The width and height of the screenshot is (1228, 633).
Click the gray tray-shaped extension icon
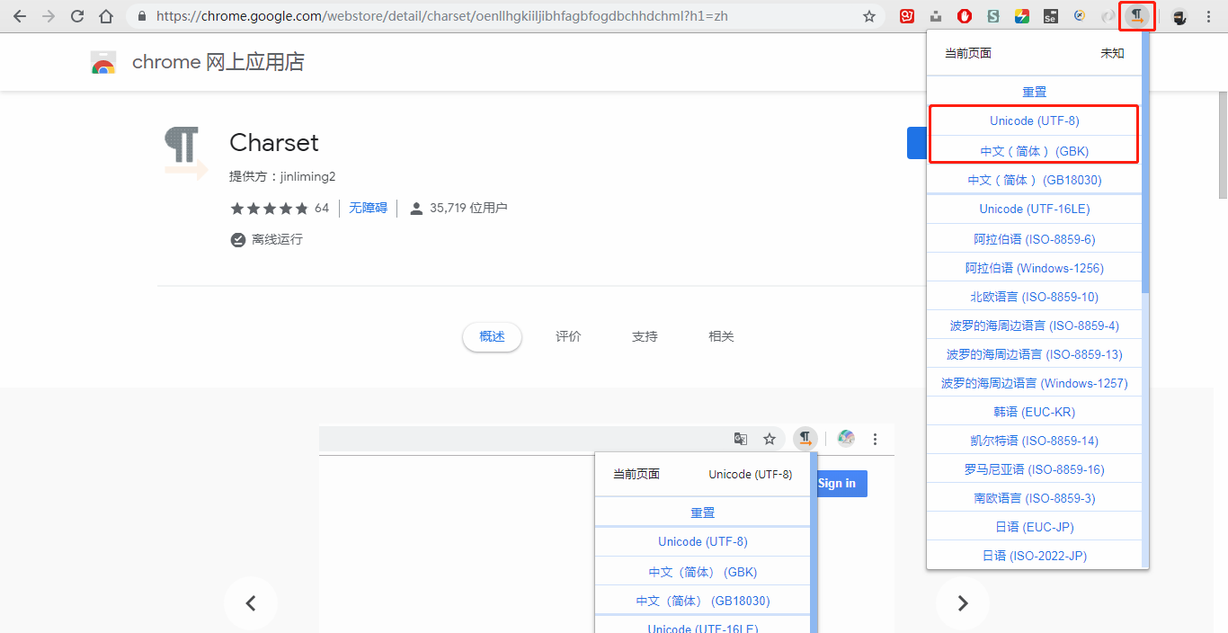click(x=936, y=16)
